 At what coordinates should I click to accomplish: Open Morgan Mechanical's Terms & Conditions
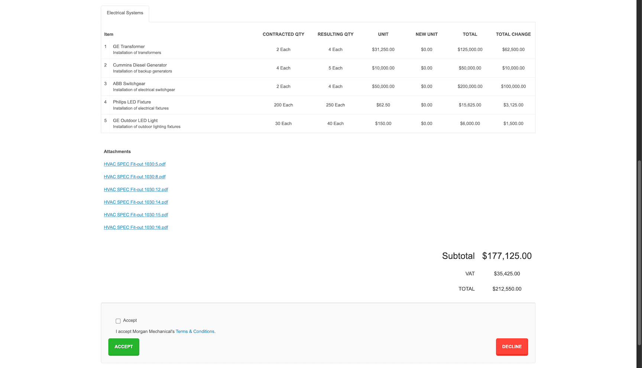(x=195, y=331)
